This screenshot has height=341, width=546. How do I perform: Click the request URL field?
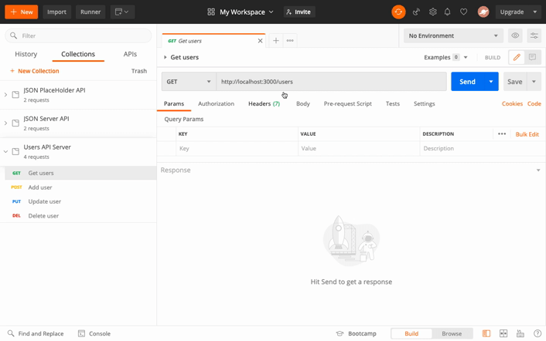pos(331,82)
